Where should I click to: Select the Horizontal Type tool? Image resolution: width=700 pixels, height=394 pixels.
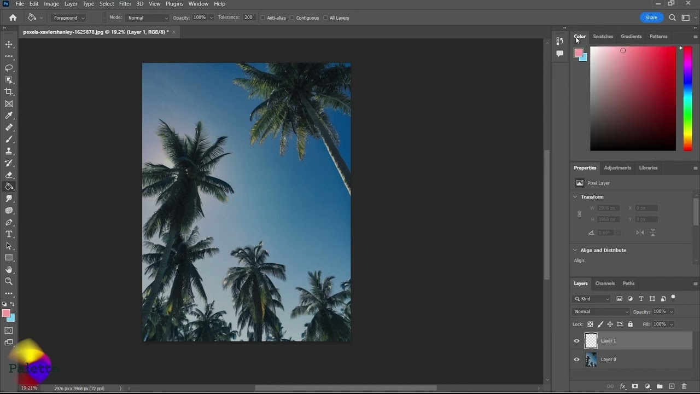tap(9, 234)
